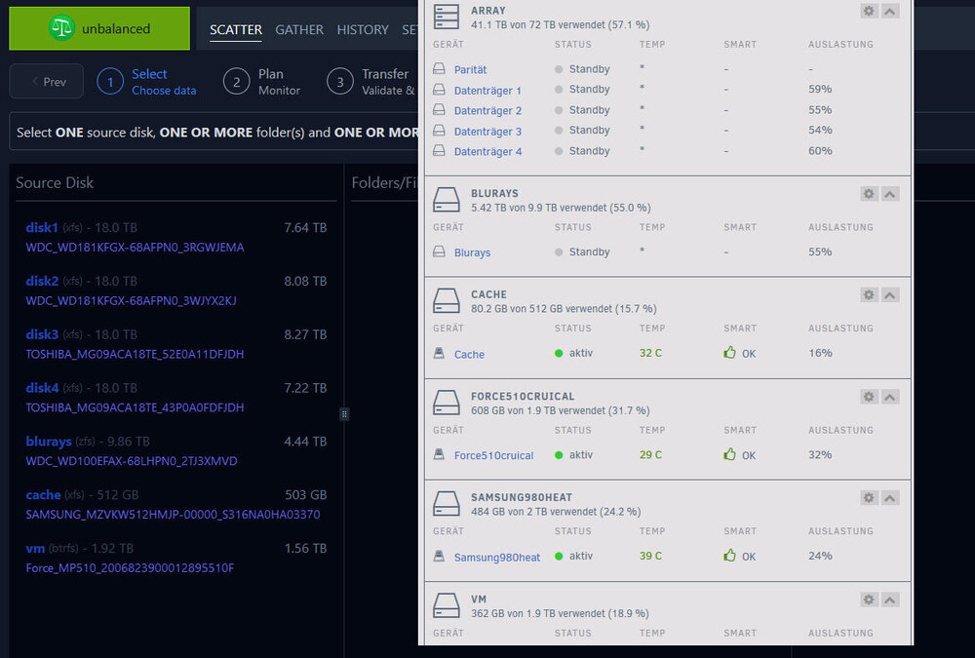The height and width of the screenshot is (658, 975).
Task: Click the disk icon beside Datenträger 3
Action: tap(439, 131)
